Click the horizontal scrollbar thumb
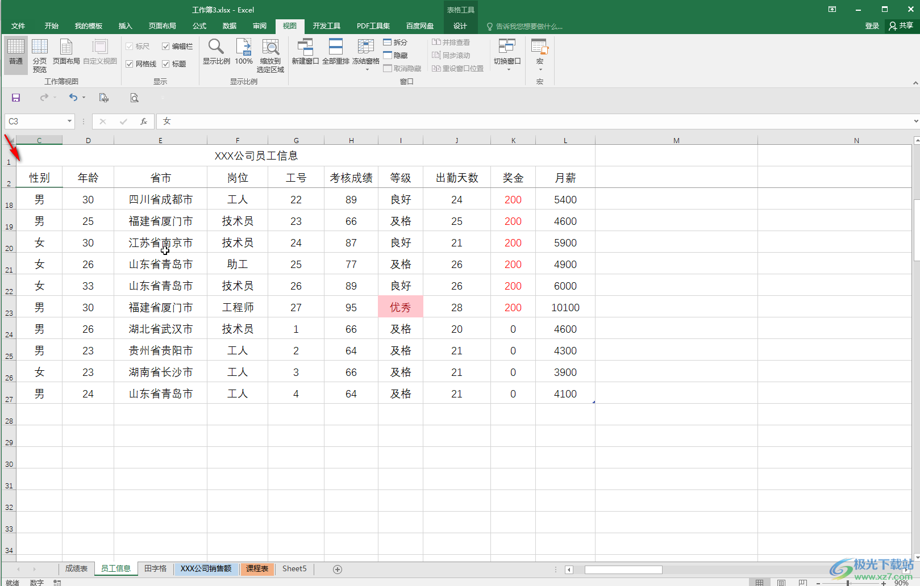Viewport: 920px width, 586px height. (623, 570)
